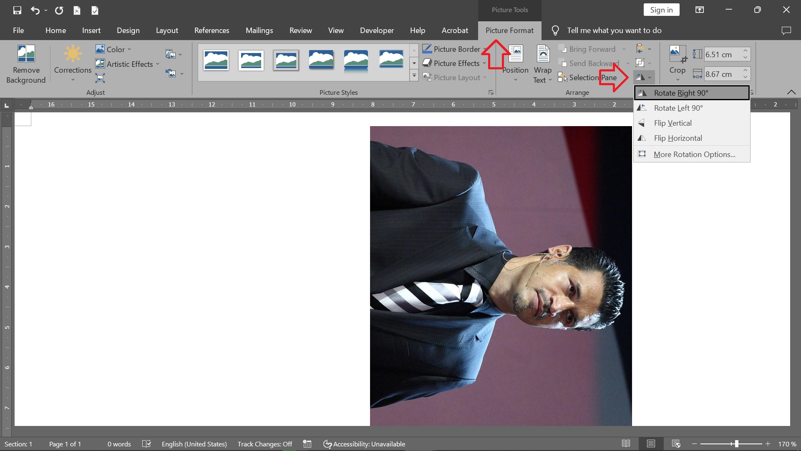Collapse the ribbon with the chevron
Screen dimensions: 801x451
tap(791, 92)
